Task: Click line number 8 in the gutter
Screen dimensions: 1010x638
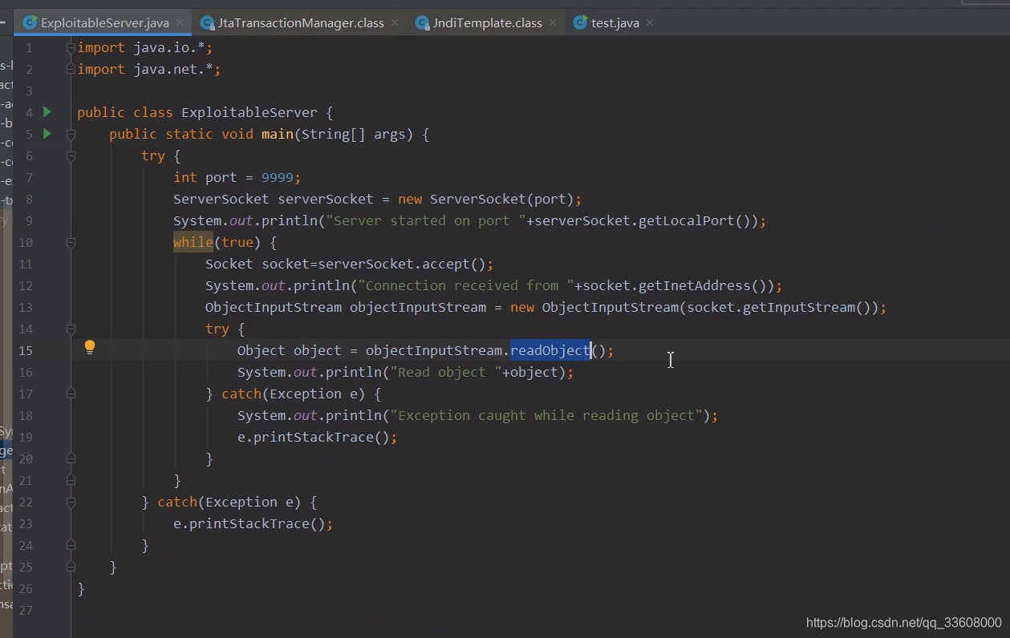Action: pos(29,199)
